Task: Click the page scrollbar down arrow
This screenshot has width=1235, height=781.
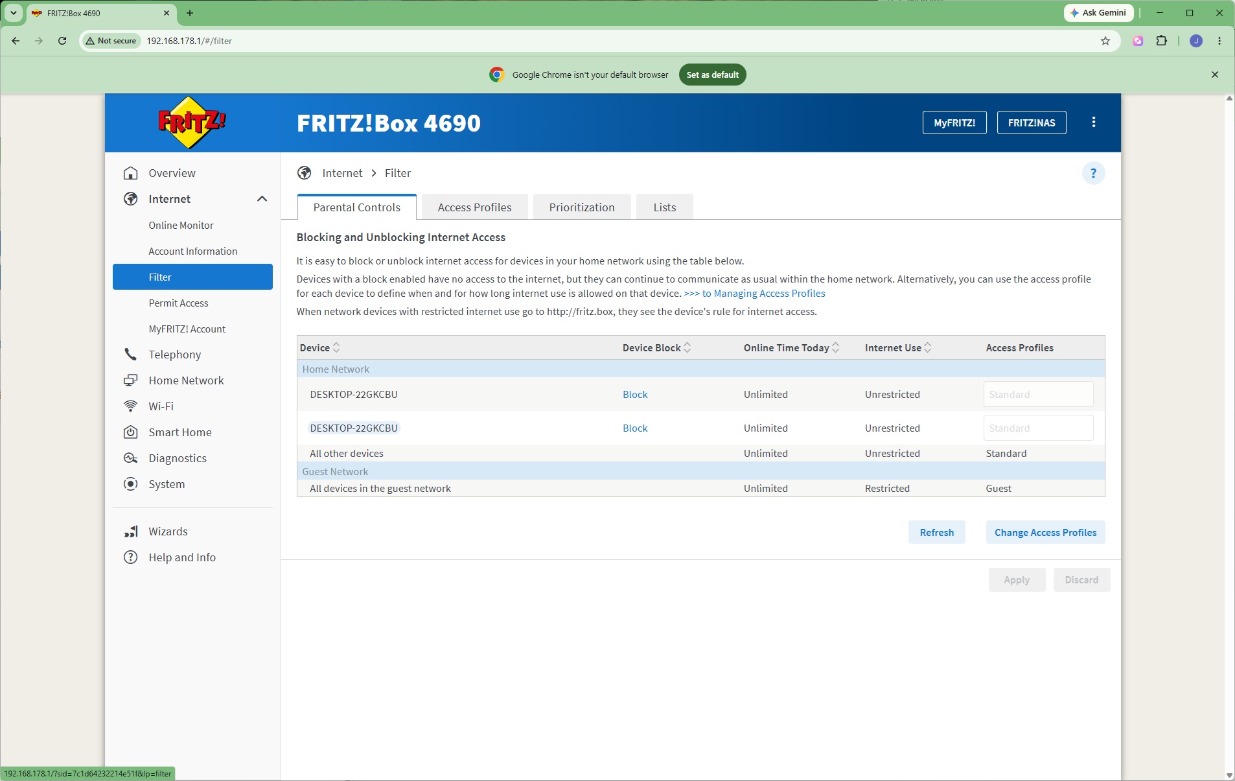Action: point(1229,775)
